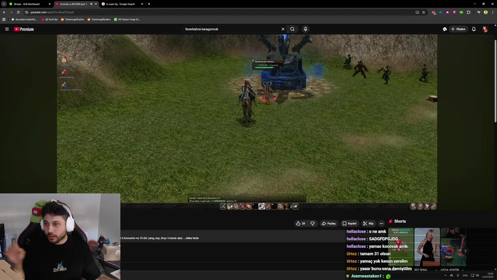Bookmark this page with the star
The image size is (497, 280).
click(424, 12)
